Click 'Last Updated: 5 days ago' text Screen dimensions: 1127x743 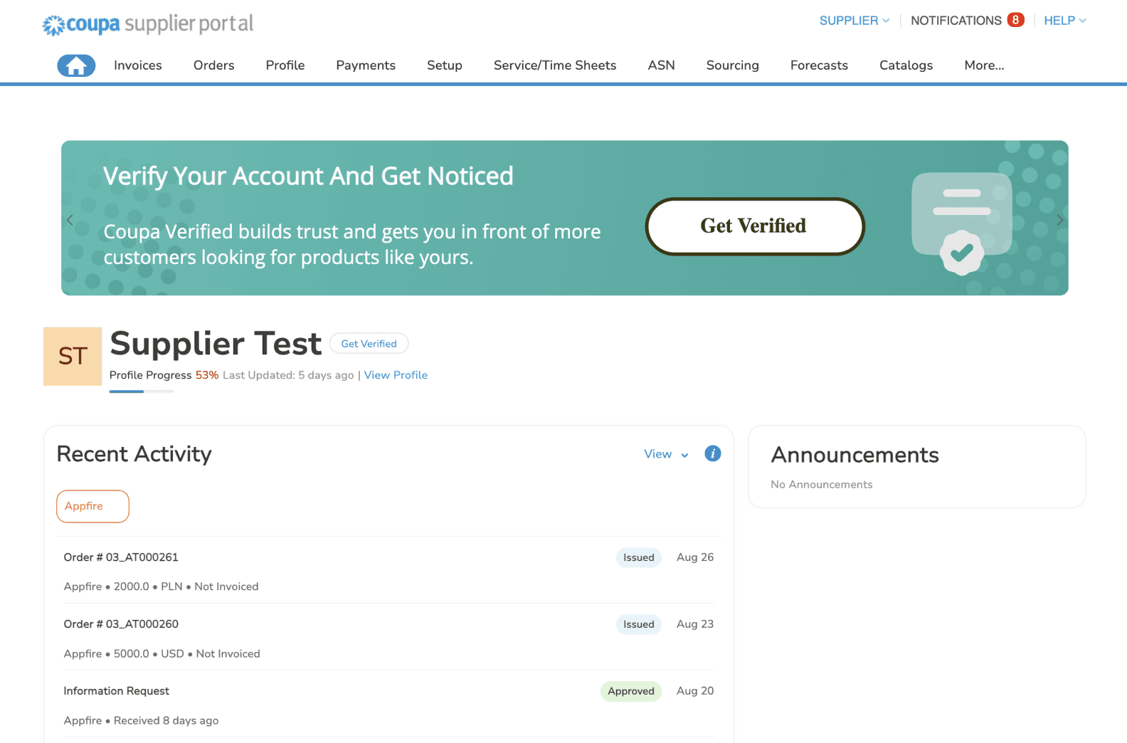pyautogui.click(x=288, y=375)
